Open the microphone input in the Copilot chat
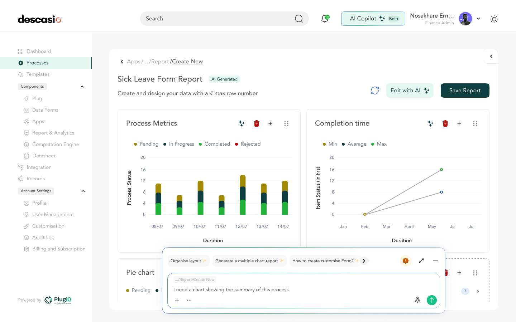The height and width of the screenshot is (322, 516). (x=417, y=300)
